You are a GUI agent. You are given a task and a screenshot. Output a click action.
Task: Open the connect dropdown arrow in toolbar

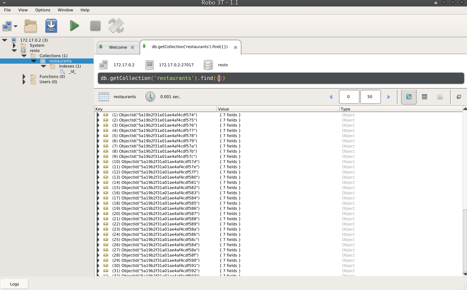pyautogui.click(x=16, y=26)
